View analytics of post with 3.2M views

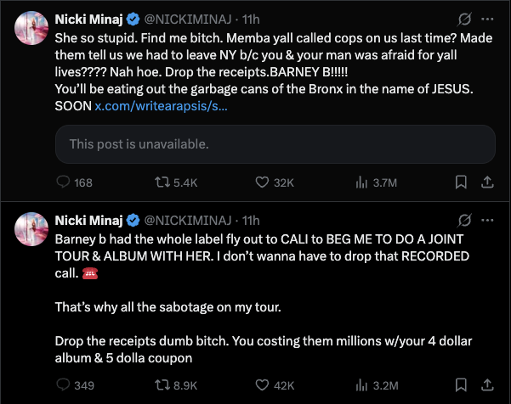click(x=361, y=385)
